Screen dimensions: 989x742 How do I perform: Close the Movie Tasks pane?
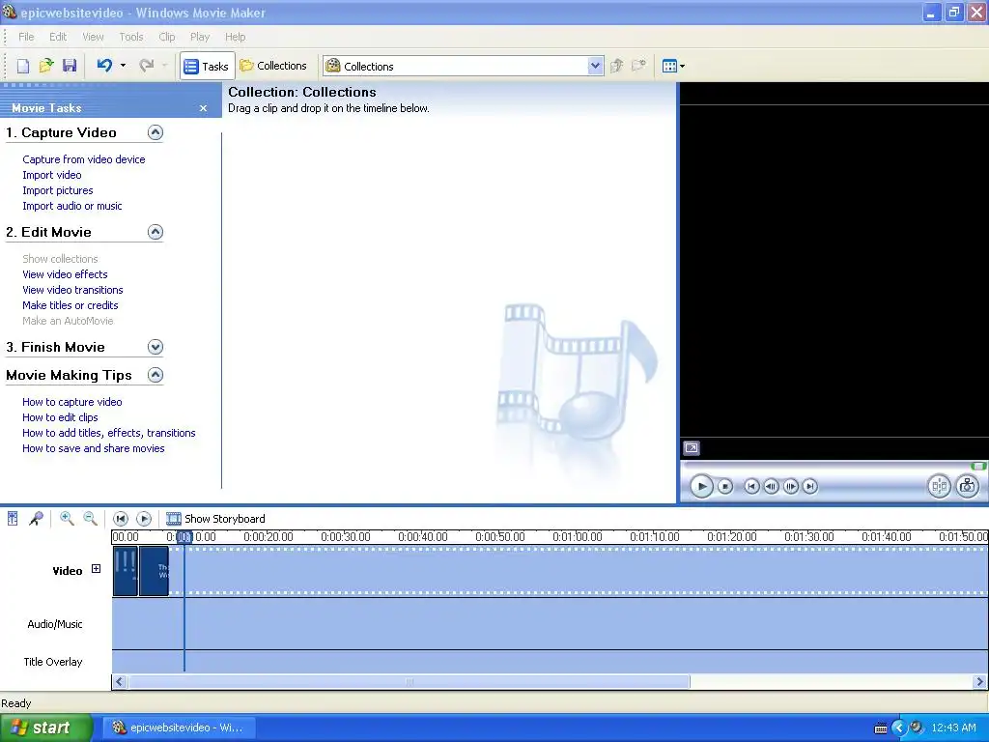click(x=203, y=108)
